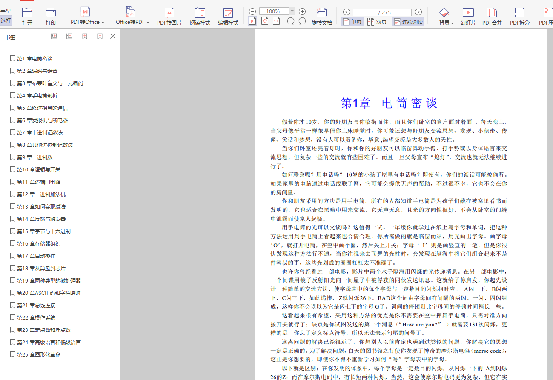Zoom out with the minus magnifier

click(x=252, y=11)
